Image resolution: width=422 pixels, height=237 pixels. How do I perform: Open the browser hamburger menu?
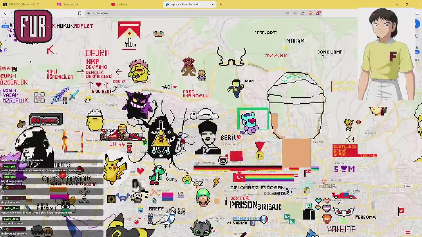[x=417, y=13]
